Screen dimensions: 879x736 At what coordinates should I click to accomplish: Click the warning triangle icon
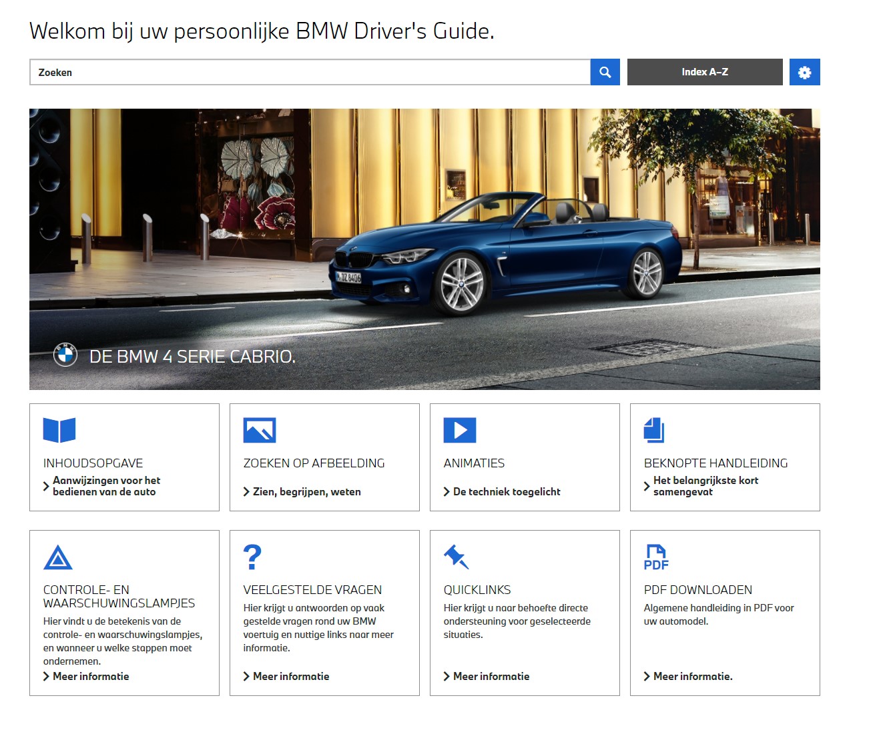[58, 557]
